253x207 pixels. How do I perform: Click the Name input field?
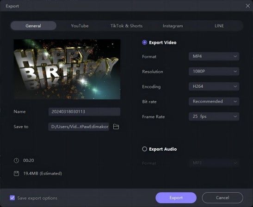84,111
